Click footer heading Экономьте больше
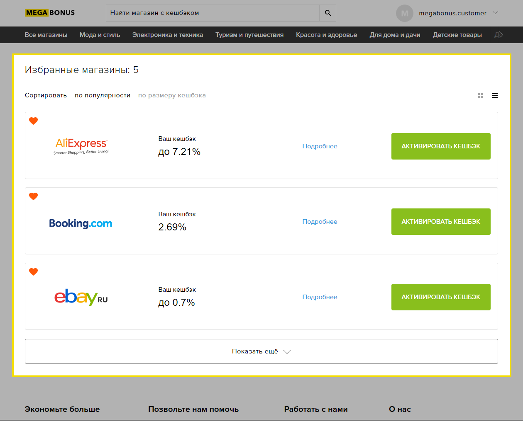The height and width of the screenshot is (421, 523). [x=62, y=409]
